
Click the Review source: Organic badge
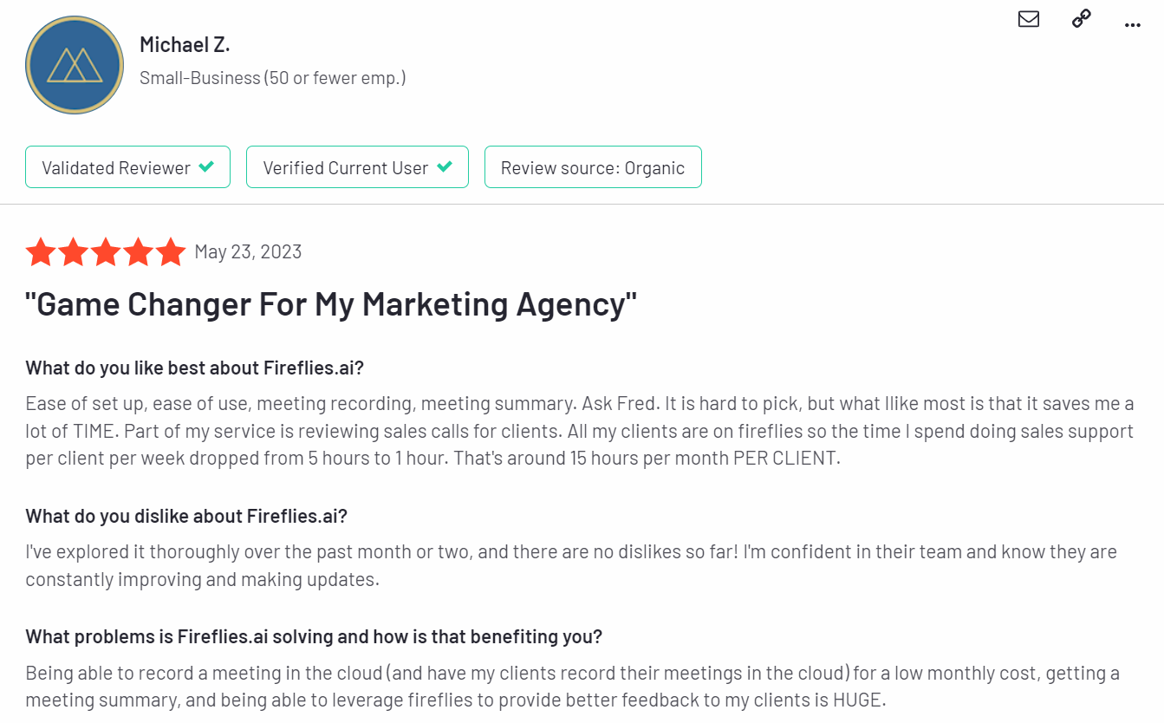(593, 167)
